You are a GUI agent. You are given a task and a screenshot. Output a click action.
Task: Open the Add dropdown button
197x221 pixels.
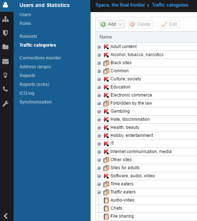coord(112,24)
